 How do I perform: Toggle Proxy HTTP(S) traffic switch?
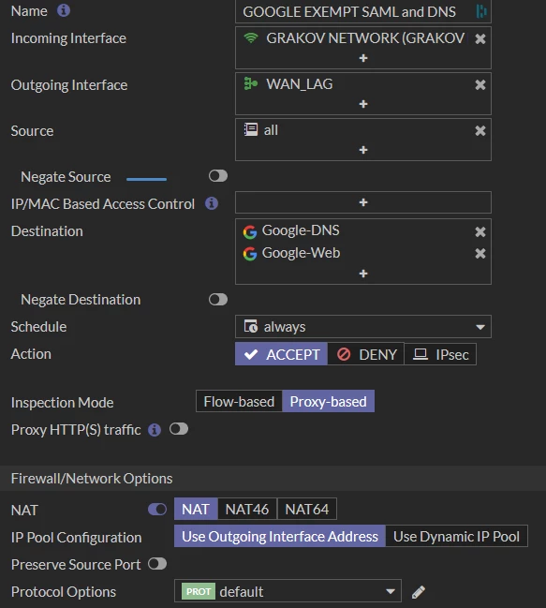[179, 429]
